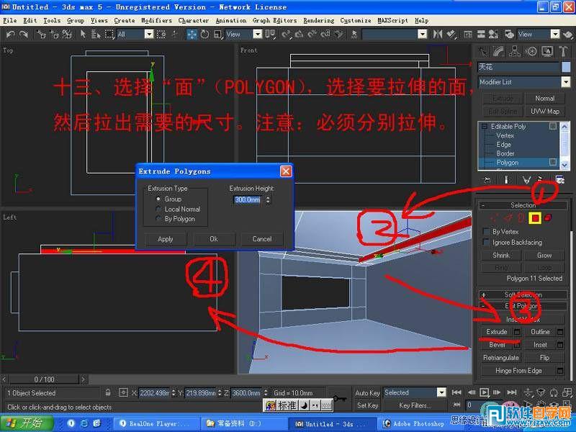Click the 0 / 100 time slider
This screenshot has height=432, width=576.
click(44, 379)
